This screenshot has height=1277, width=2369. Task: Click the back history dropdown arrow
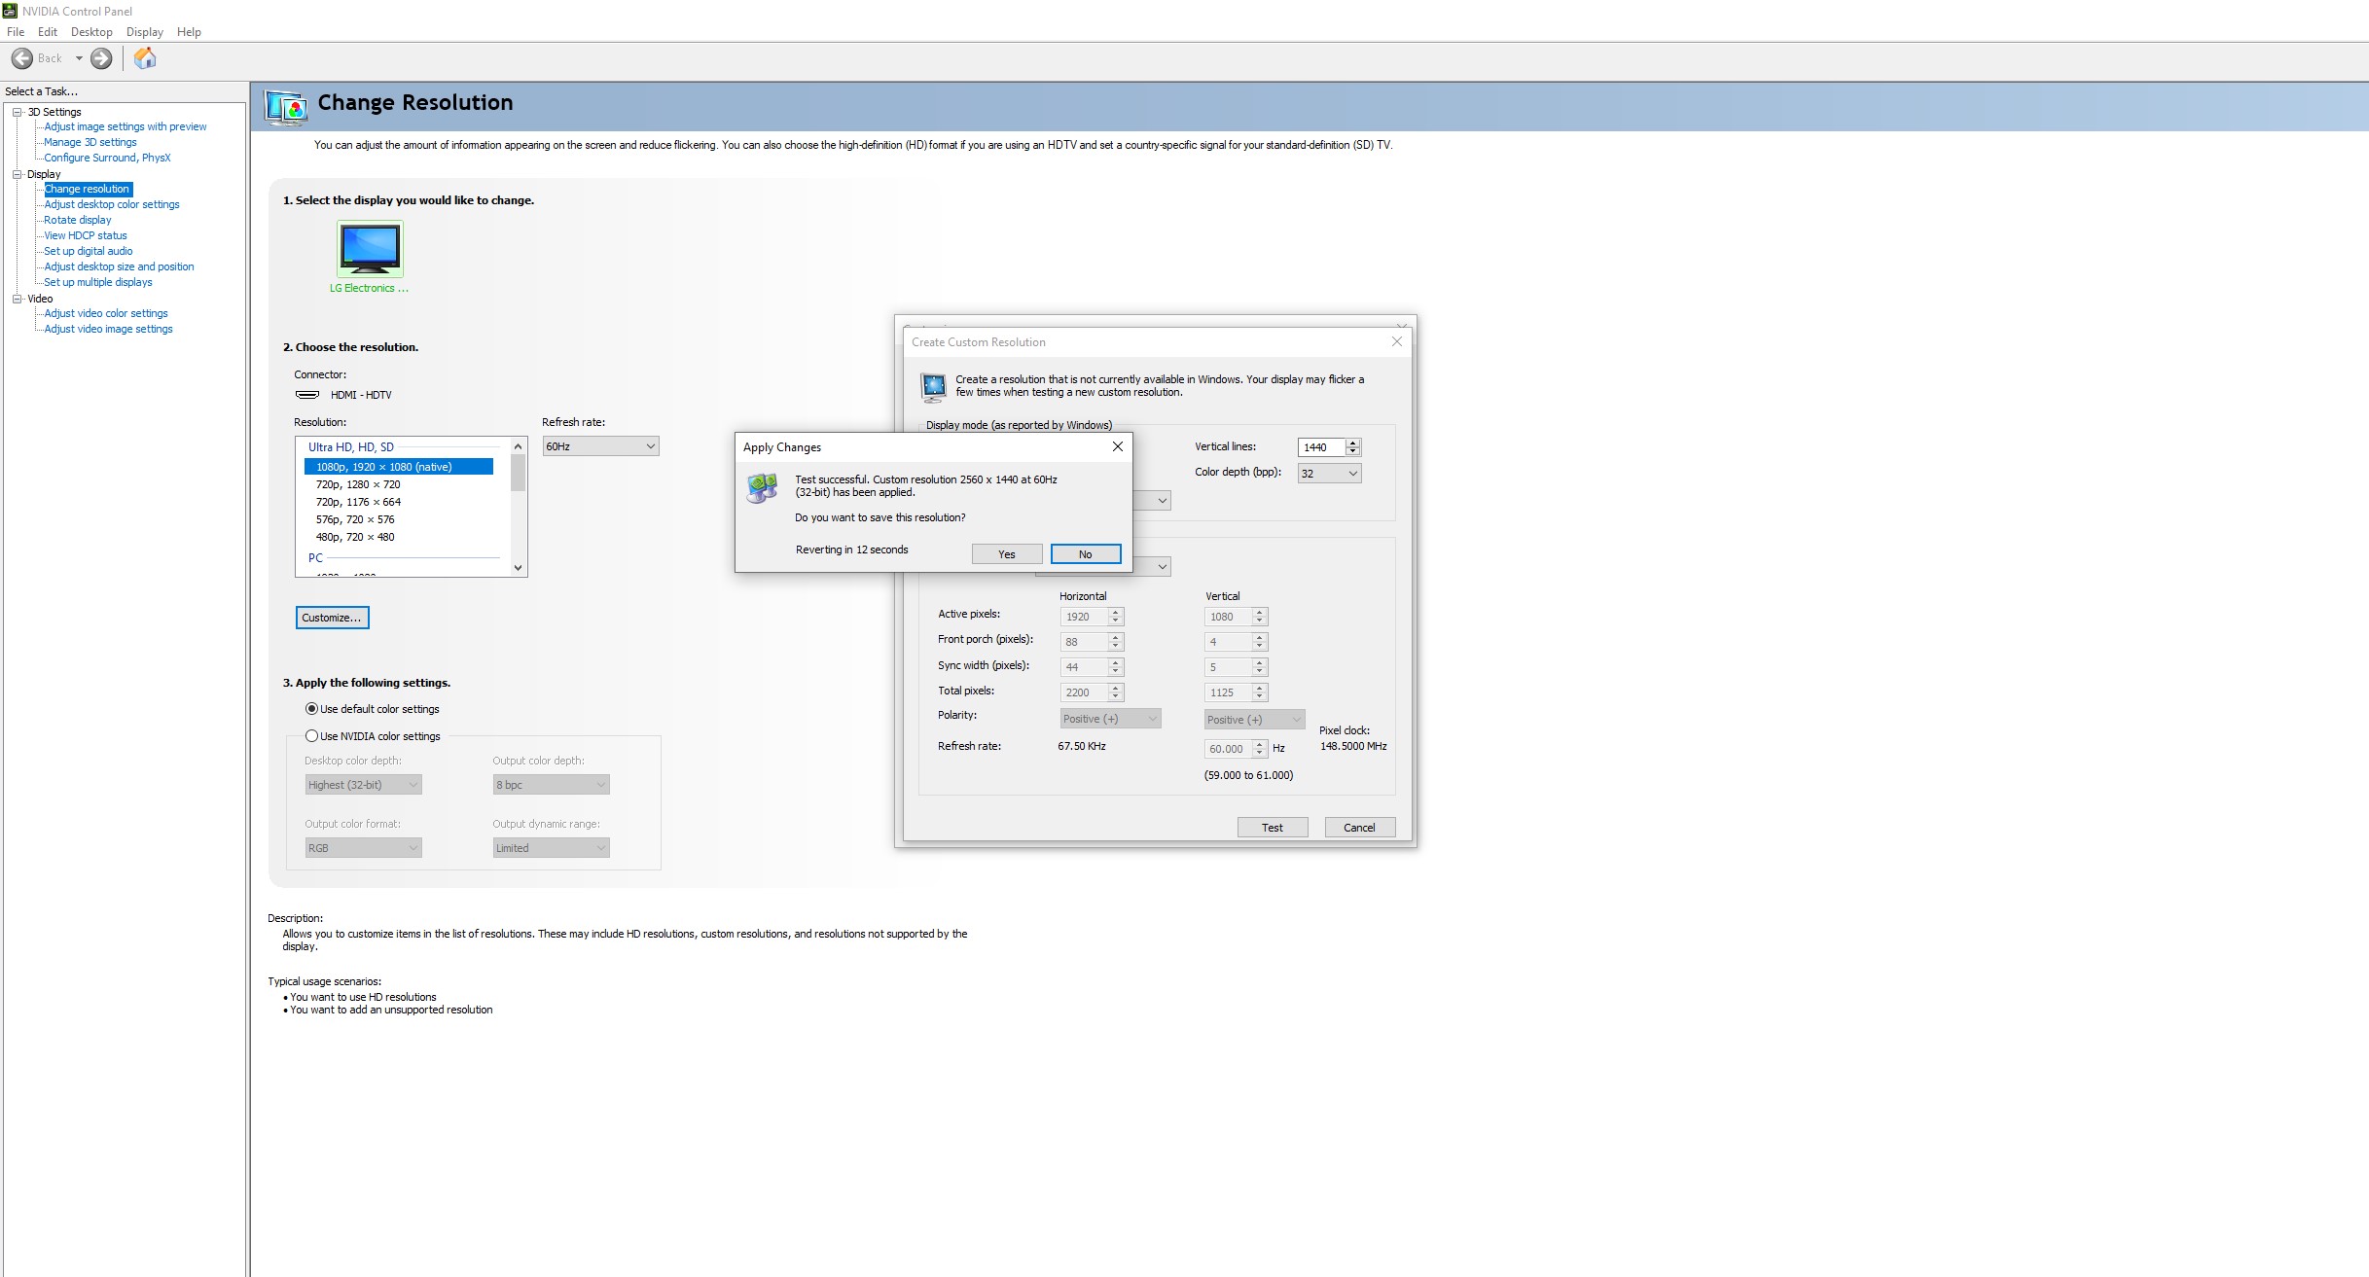pyautogui.click(x=79, y=58)
